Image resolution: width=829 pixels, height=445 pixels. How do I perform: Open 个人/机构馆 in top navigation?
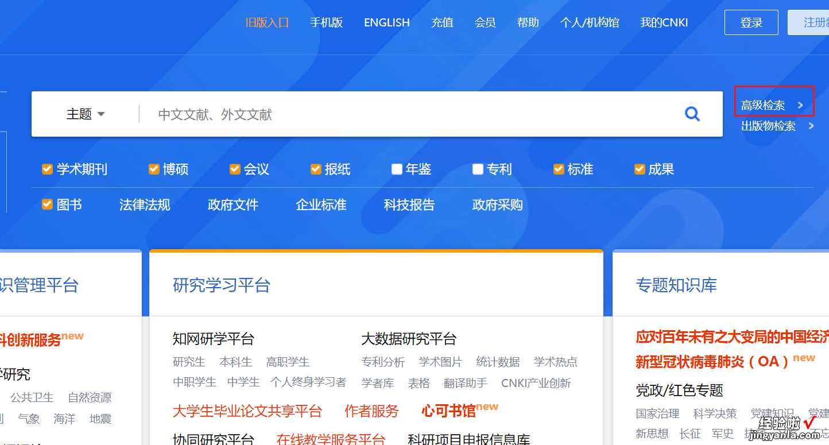tap(590, 22)
